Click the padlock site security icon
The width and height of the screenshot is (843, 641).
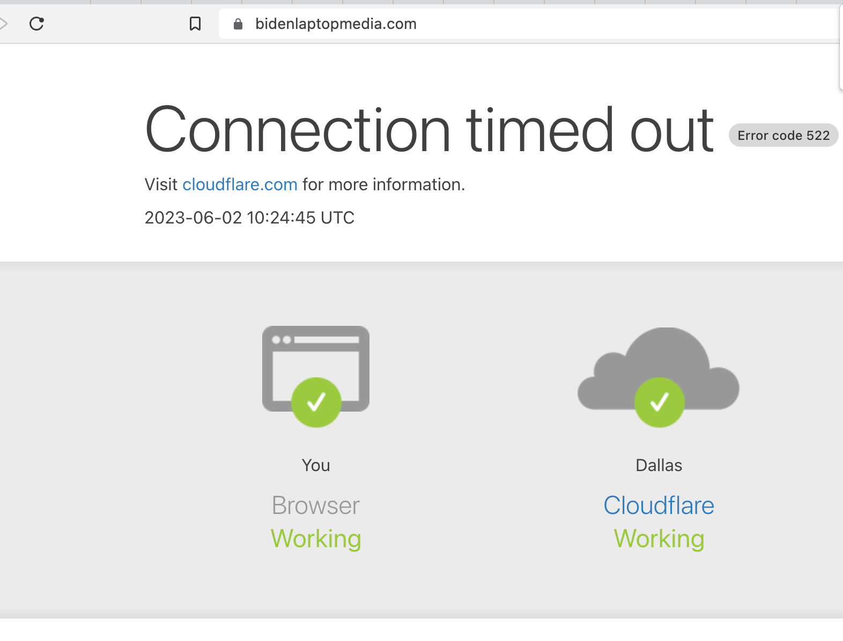click(238, 24)
